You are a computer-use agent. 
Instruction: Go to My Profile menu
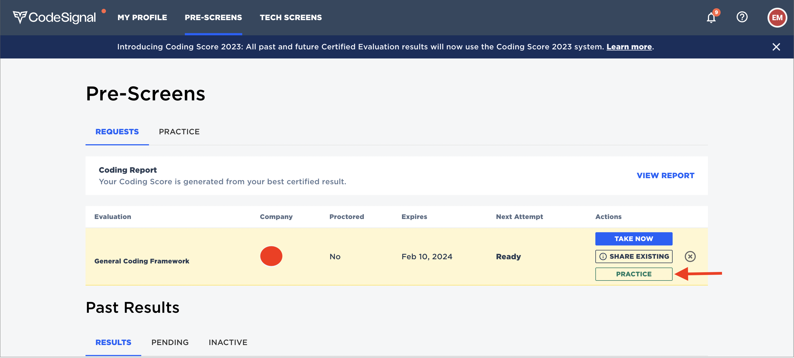142,18
